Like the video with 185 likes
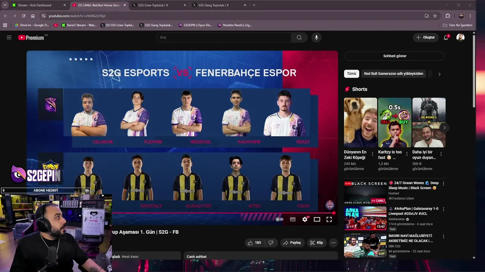 [254, 243]
